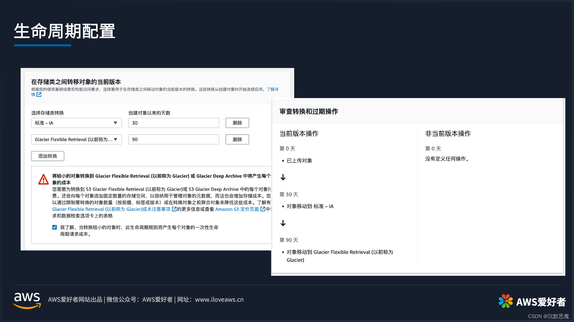Delete the Glacier Flexible Retrieval transition row
574x322 pixels.
click(x=237, y=140)
